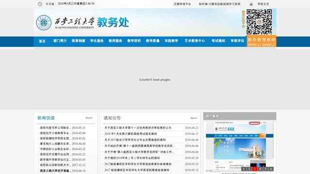Go to 学校主页 school homepage link

[263, 4]
